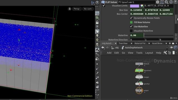Toggle Dynamically Resize Fields checkbox

coord(131,18)
